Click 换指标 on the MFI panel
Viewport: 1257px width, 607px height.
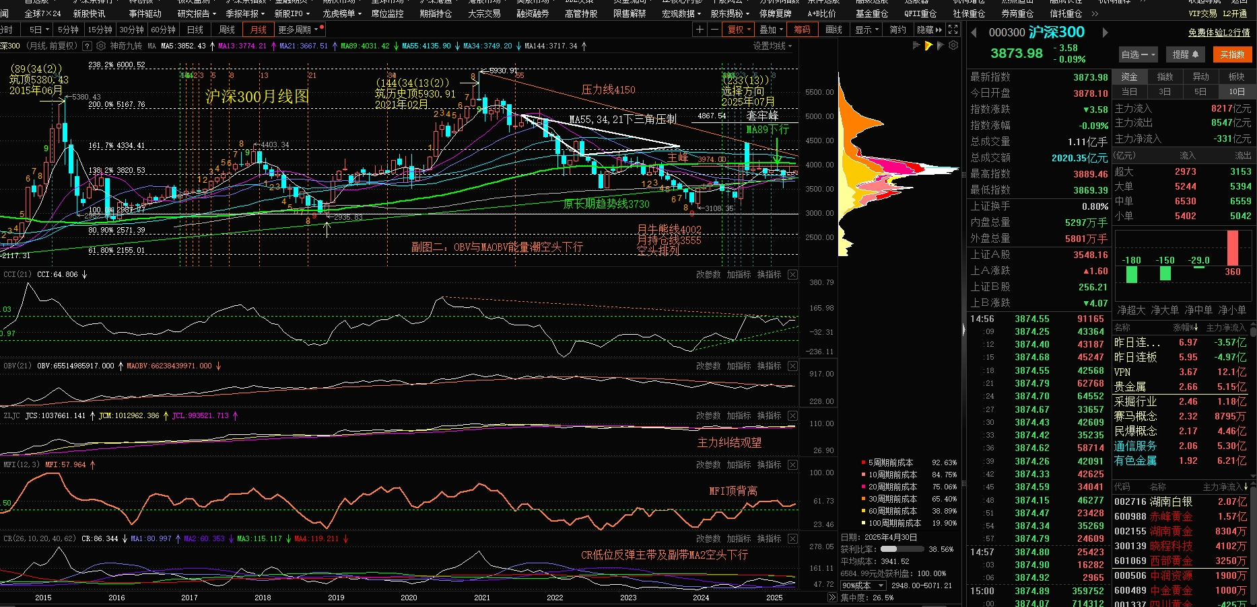point(769,464)
